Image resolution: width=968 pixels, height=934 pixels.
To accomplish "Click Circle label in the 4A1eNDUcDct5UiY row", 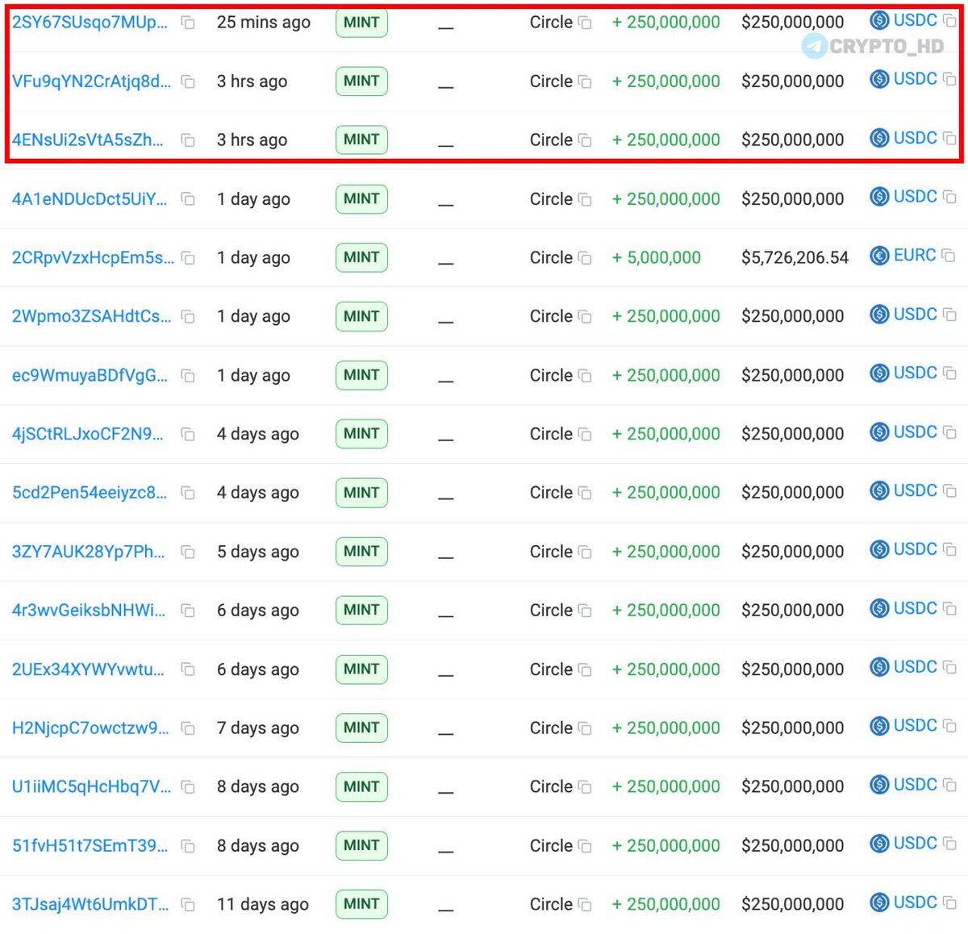I will pyautogui.click(x=551, y=199).
